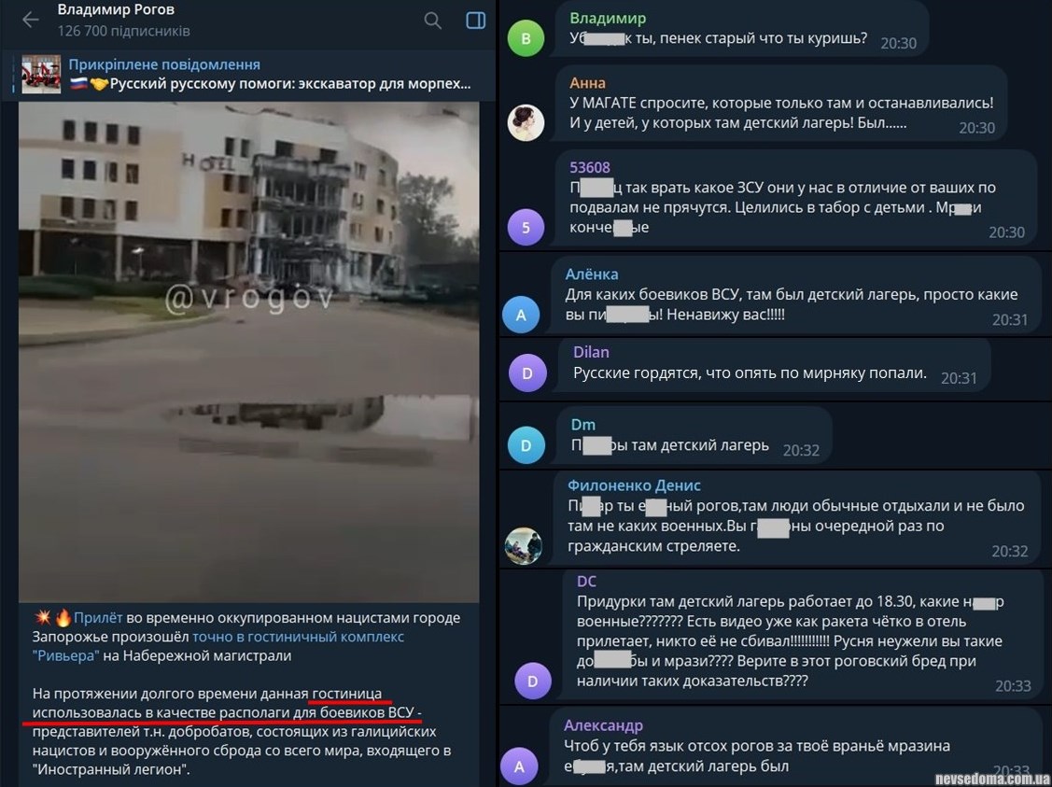Open Dilan's purple avatar
The height and width of the screenshot is (787, 1052).
527,373
